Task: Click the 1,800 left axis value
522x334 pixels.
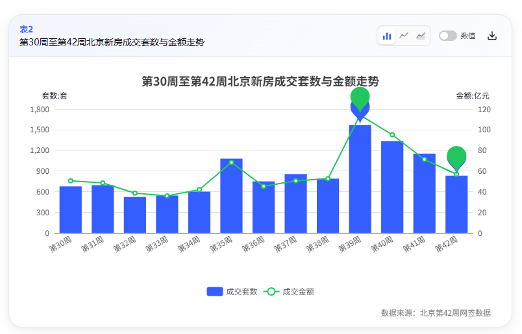Action: 40,110
